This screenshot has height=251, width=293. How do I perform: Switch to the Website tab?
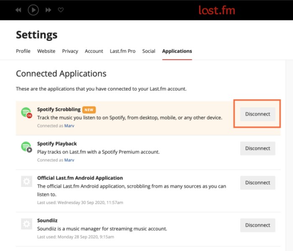tap(46, 51)
